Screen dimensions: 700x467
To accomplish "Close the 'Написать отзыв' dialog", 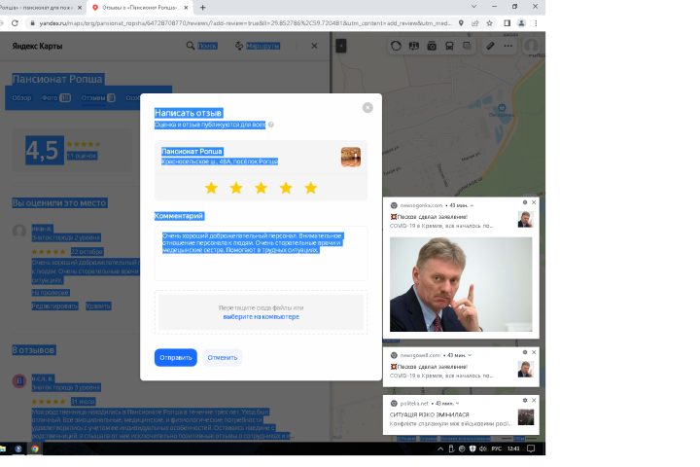I will pyautogui.click(x=367, y=108).
